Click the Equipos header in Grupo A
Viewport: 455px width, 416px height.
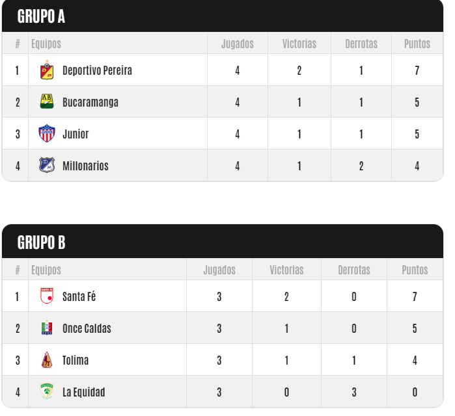46,44
